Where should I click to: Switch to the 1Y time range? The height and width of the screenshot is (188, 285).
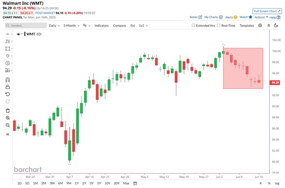click(76, 183)
